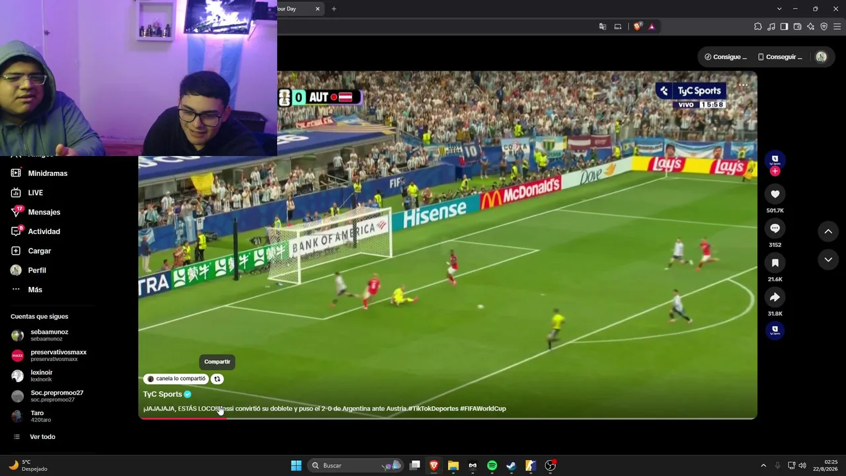Viewport: 846px width, 476px height.
Task: Open the #TikTokDeportes hashtag
Action: (x=433, y=409)
